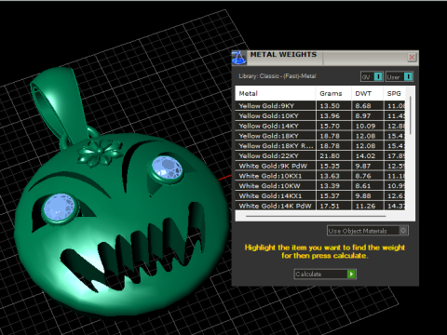Click the 17.51 grams value
The height and width of the screenshot is (335, 447).
click(330, 206)
